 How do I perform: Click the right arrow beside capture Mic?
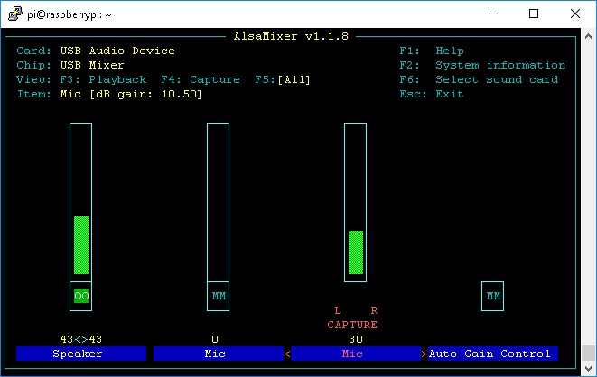click(x=424, y=354)
